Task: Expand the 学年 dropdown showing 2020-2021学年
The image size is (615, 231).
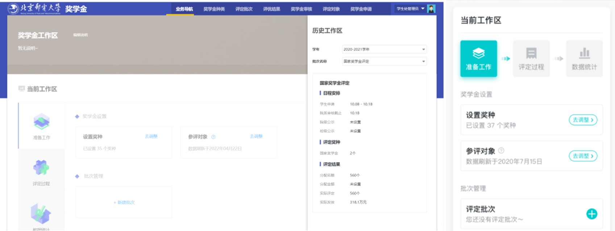Action: click(384, 49)
